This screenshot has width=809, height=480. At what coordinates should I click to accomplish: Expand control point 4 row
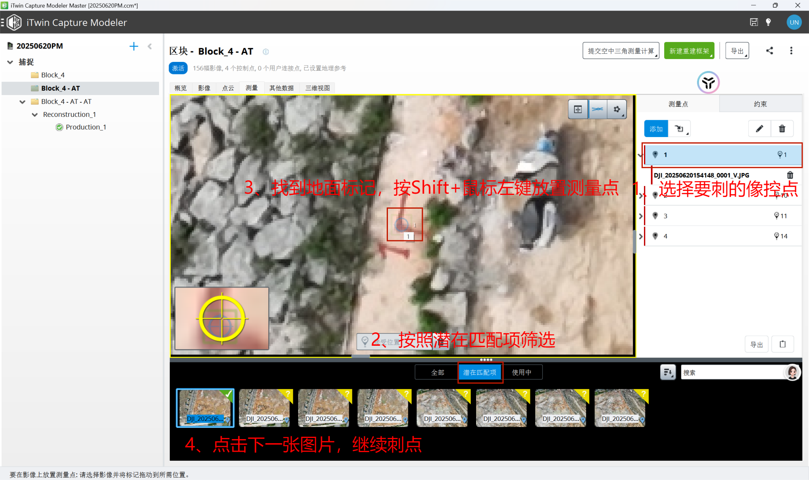[641, 236]
